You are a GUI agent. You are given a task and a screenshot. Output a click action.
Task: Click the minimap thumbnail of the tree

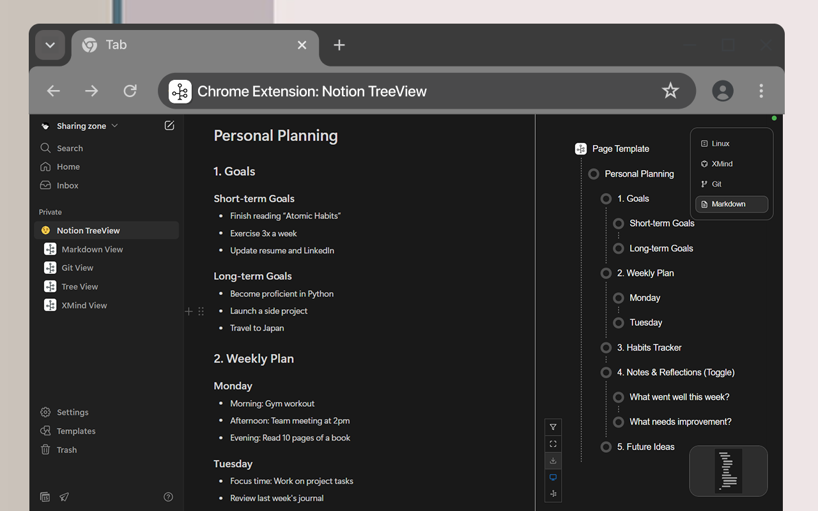(729, 471)
